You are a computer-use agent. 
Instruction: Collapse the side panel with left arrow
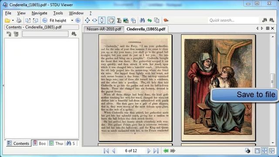click(x=3, y=85)
